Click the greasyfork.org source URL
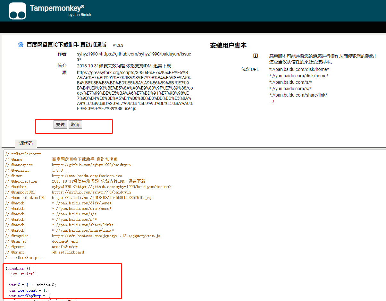This screenshot has width=386, height=301. 135,90
